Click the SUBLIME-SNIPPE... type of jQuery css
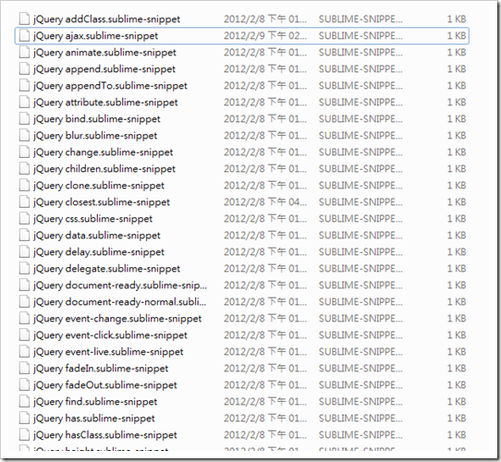Screen dimensions: 501x462 pyautogui.click(x=360, y=218)
